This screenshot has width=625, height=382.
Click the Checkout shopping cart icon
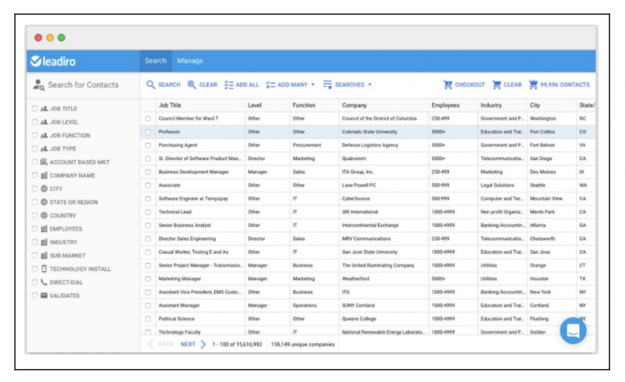448,85
